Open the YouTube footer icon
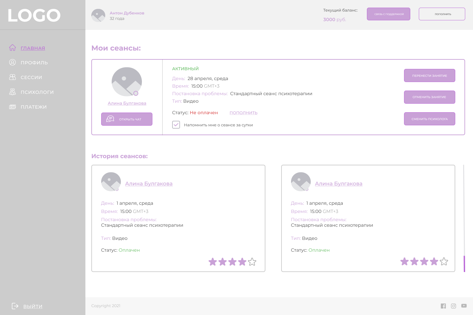 point(464,306)
